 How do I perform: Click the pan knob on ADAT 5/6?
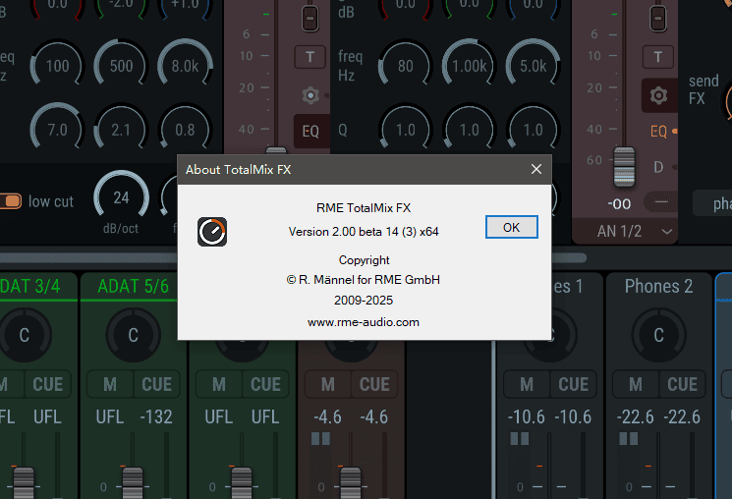click(x=134, y=335)
